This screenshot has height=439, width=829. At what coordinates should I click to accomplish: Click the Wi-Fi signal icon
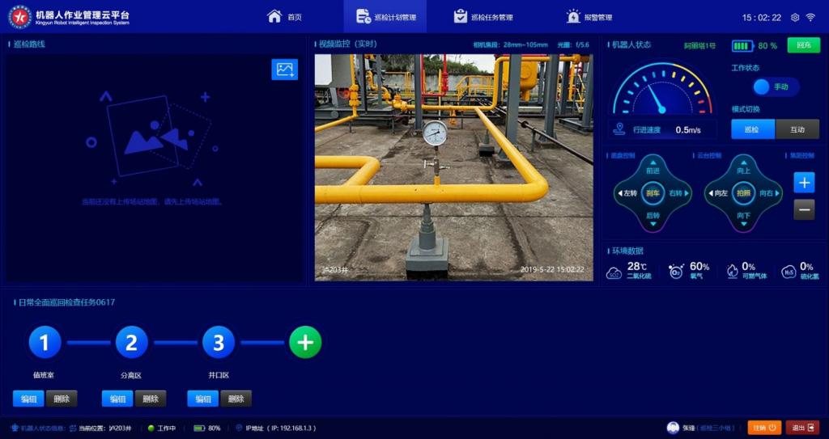click(810, 17)
